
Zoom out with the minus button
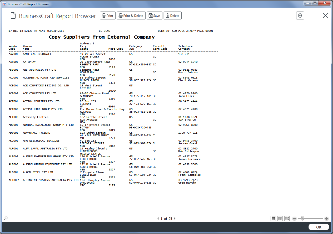(x=295, y=219)
